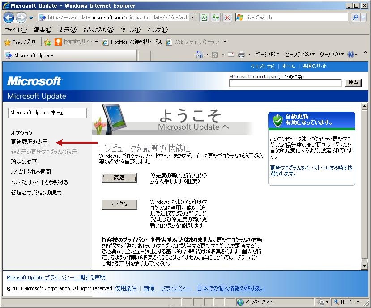Click 管理者オプションの使用 link
The width and height of the screenshot is (371, 308).
(x=36, y=192)
